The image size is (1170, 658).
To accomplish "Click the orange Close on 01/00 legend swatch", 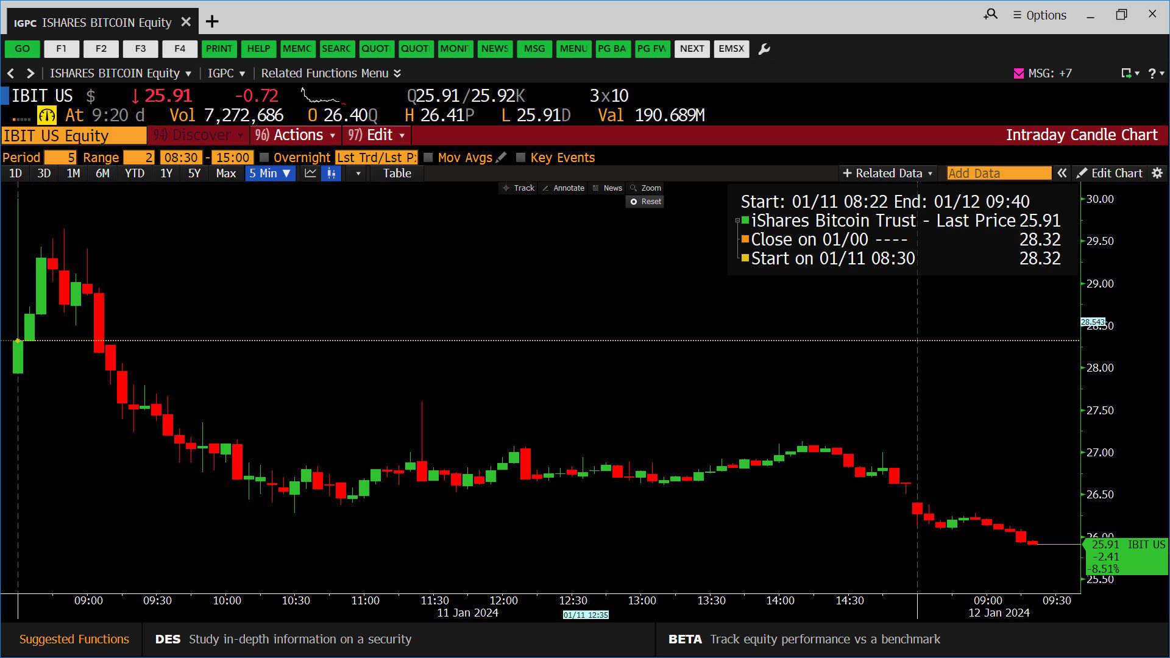I will coord(745,239).
